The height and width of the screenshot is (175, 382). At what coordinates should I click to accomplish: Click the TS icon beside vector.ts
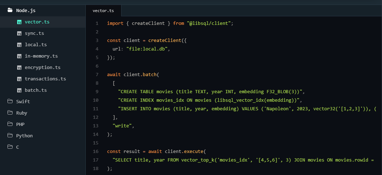coord(19,22)
